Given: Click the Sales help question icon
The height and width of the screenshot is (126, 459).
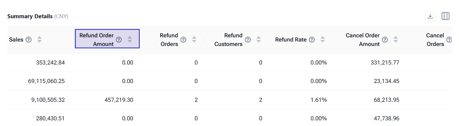Looking at the screenshot, I should point(29,39).
